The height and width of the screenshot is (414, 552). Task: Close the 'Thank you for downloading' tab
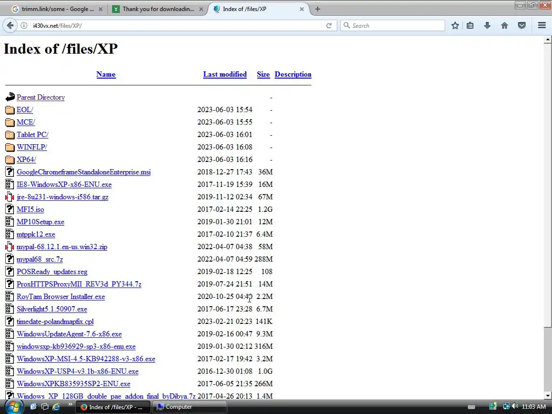pos(201,9)
